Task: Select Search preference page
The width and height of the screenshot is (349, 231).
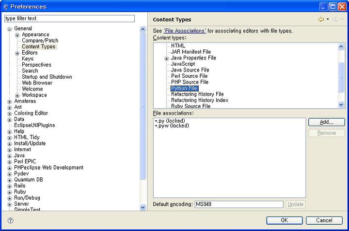Action: [30, 71]
